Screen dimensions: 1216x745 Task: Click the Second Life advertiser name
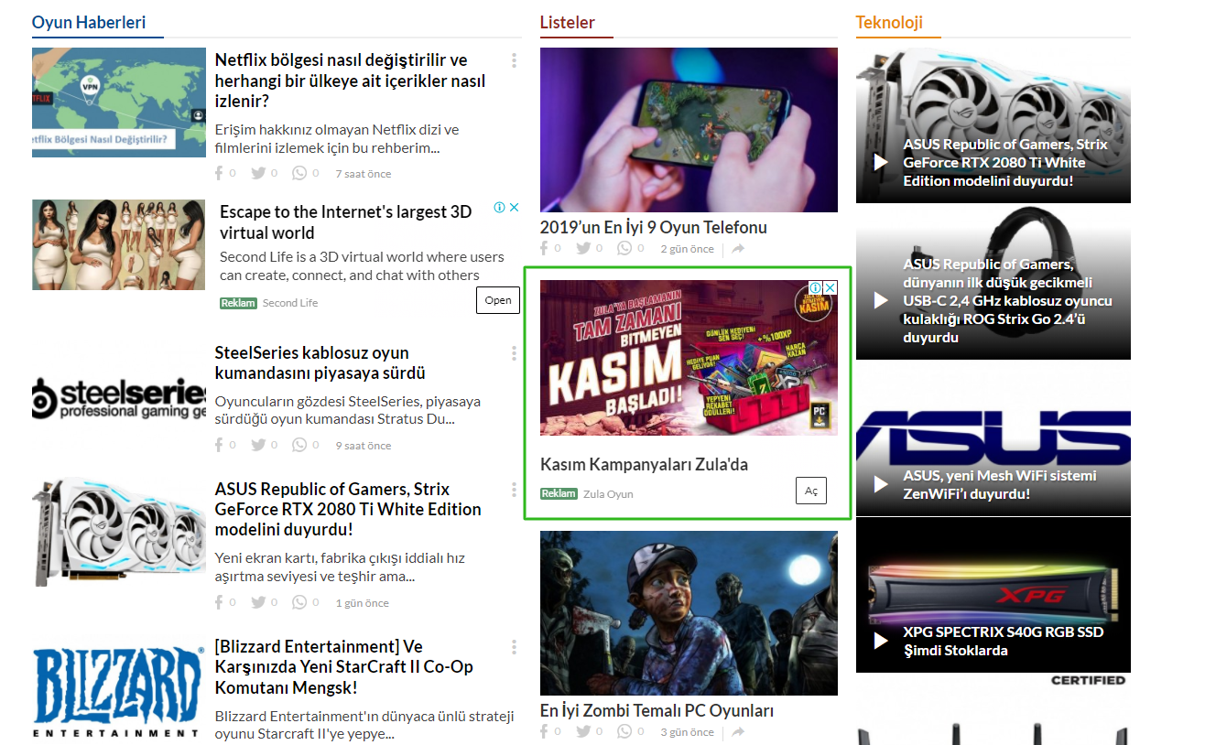[x=290, y=303]
